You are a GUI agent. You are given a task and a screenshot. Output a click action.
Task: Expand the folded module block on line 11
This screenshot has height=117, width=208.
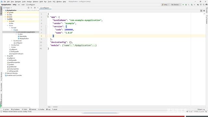(x=79, y=45)
